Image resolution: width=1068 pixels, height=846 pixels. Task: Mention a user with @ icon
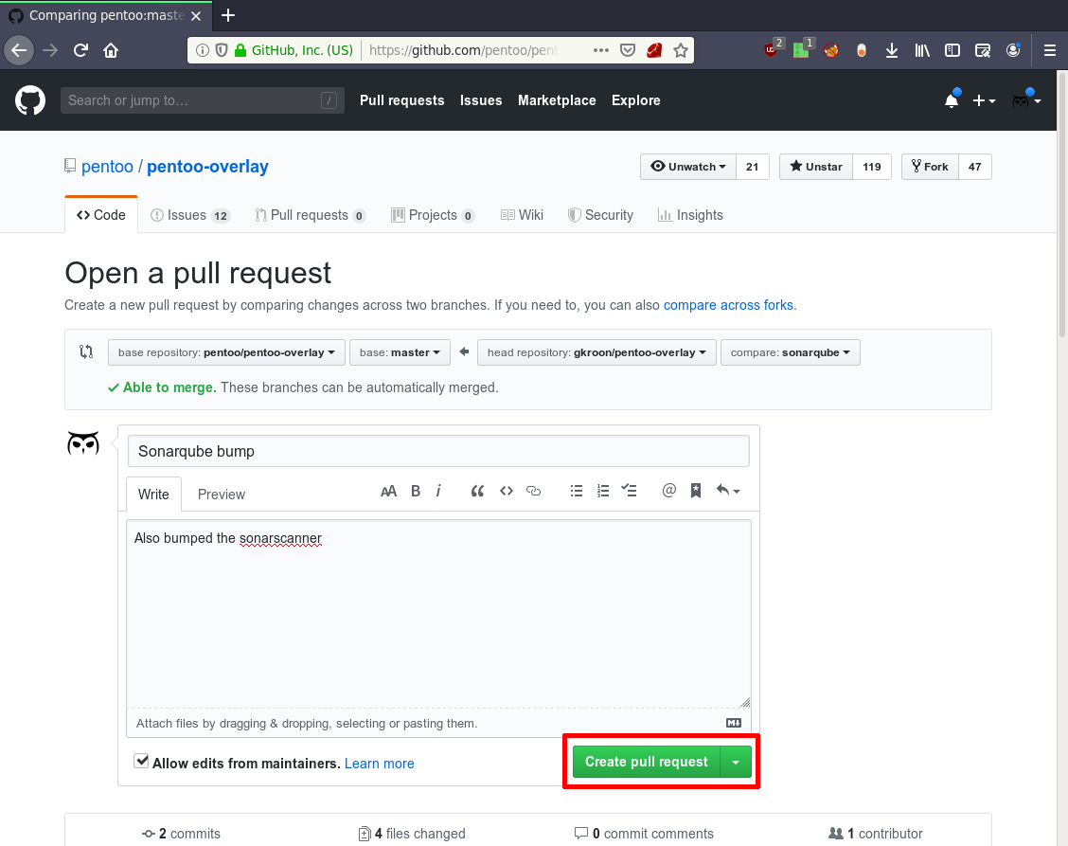click(668, 490)
